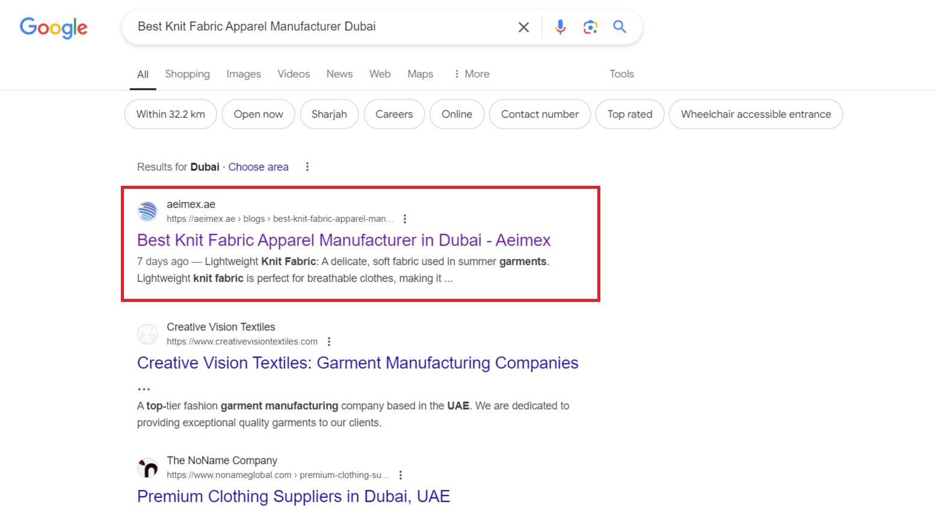Open three-dot menu for NoName Company result
Screen dimensions: 936x510
click(x=401, y=475)
